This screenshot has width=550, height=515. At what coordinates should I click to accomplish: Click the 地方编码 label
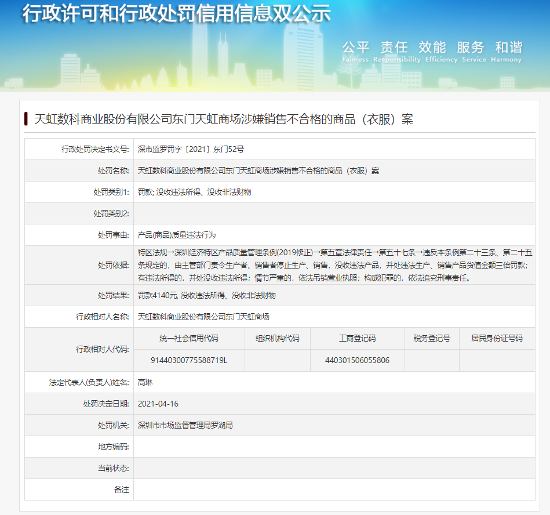113,447
